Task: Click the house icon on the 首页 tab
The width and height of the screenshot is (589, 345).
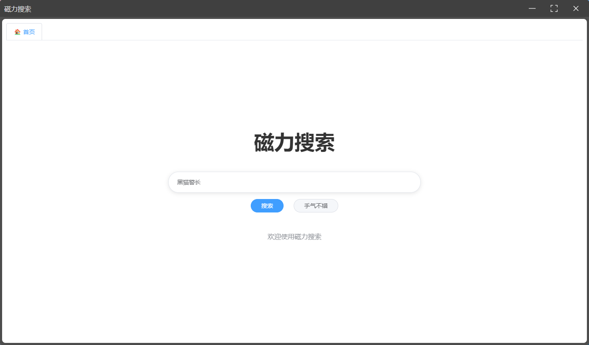Action: pyautogui.click(x=17, y=32)
